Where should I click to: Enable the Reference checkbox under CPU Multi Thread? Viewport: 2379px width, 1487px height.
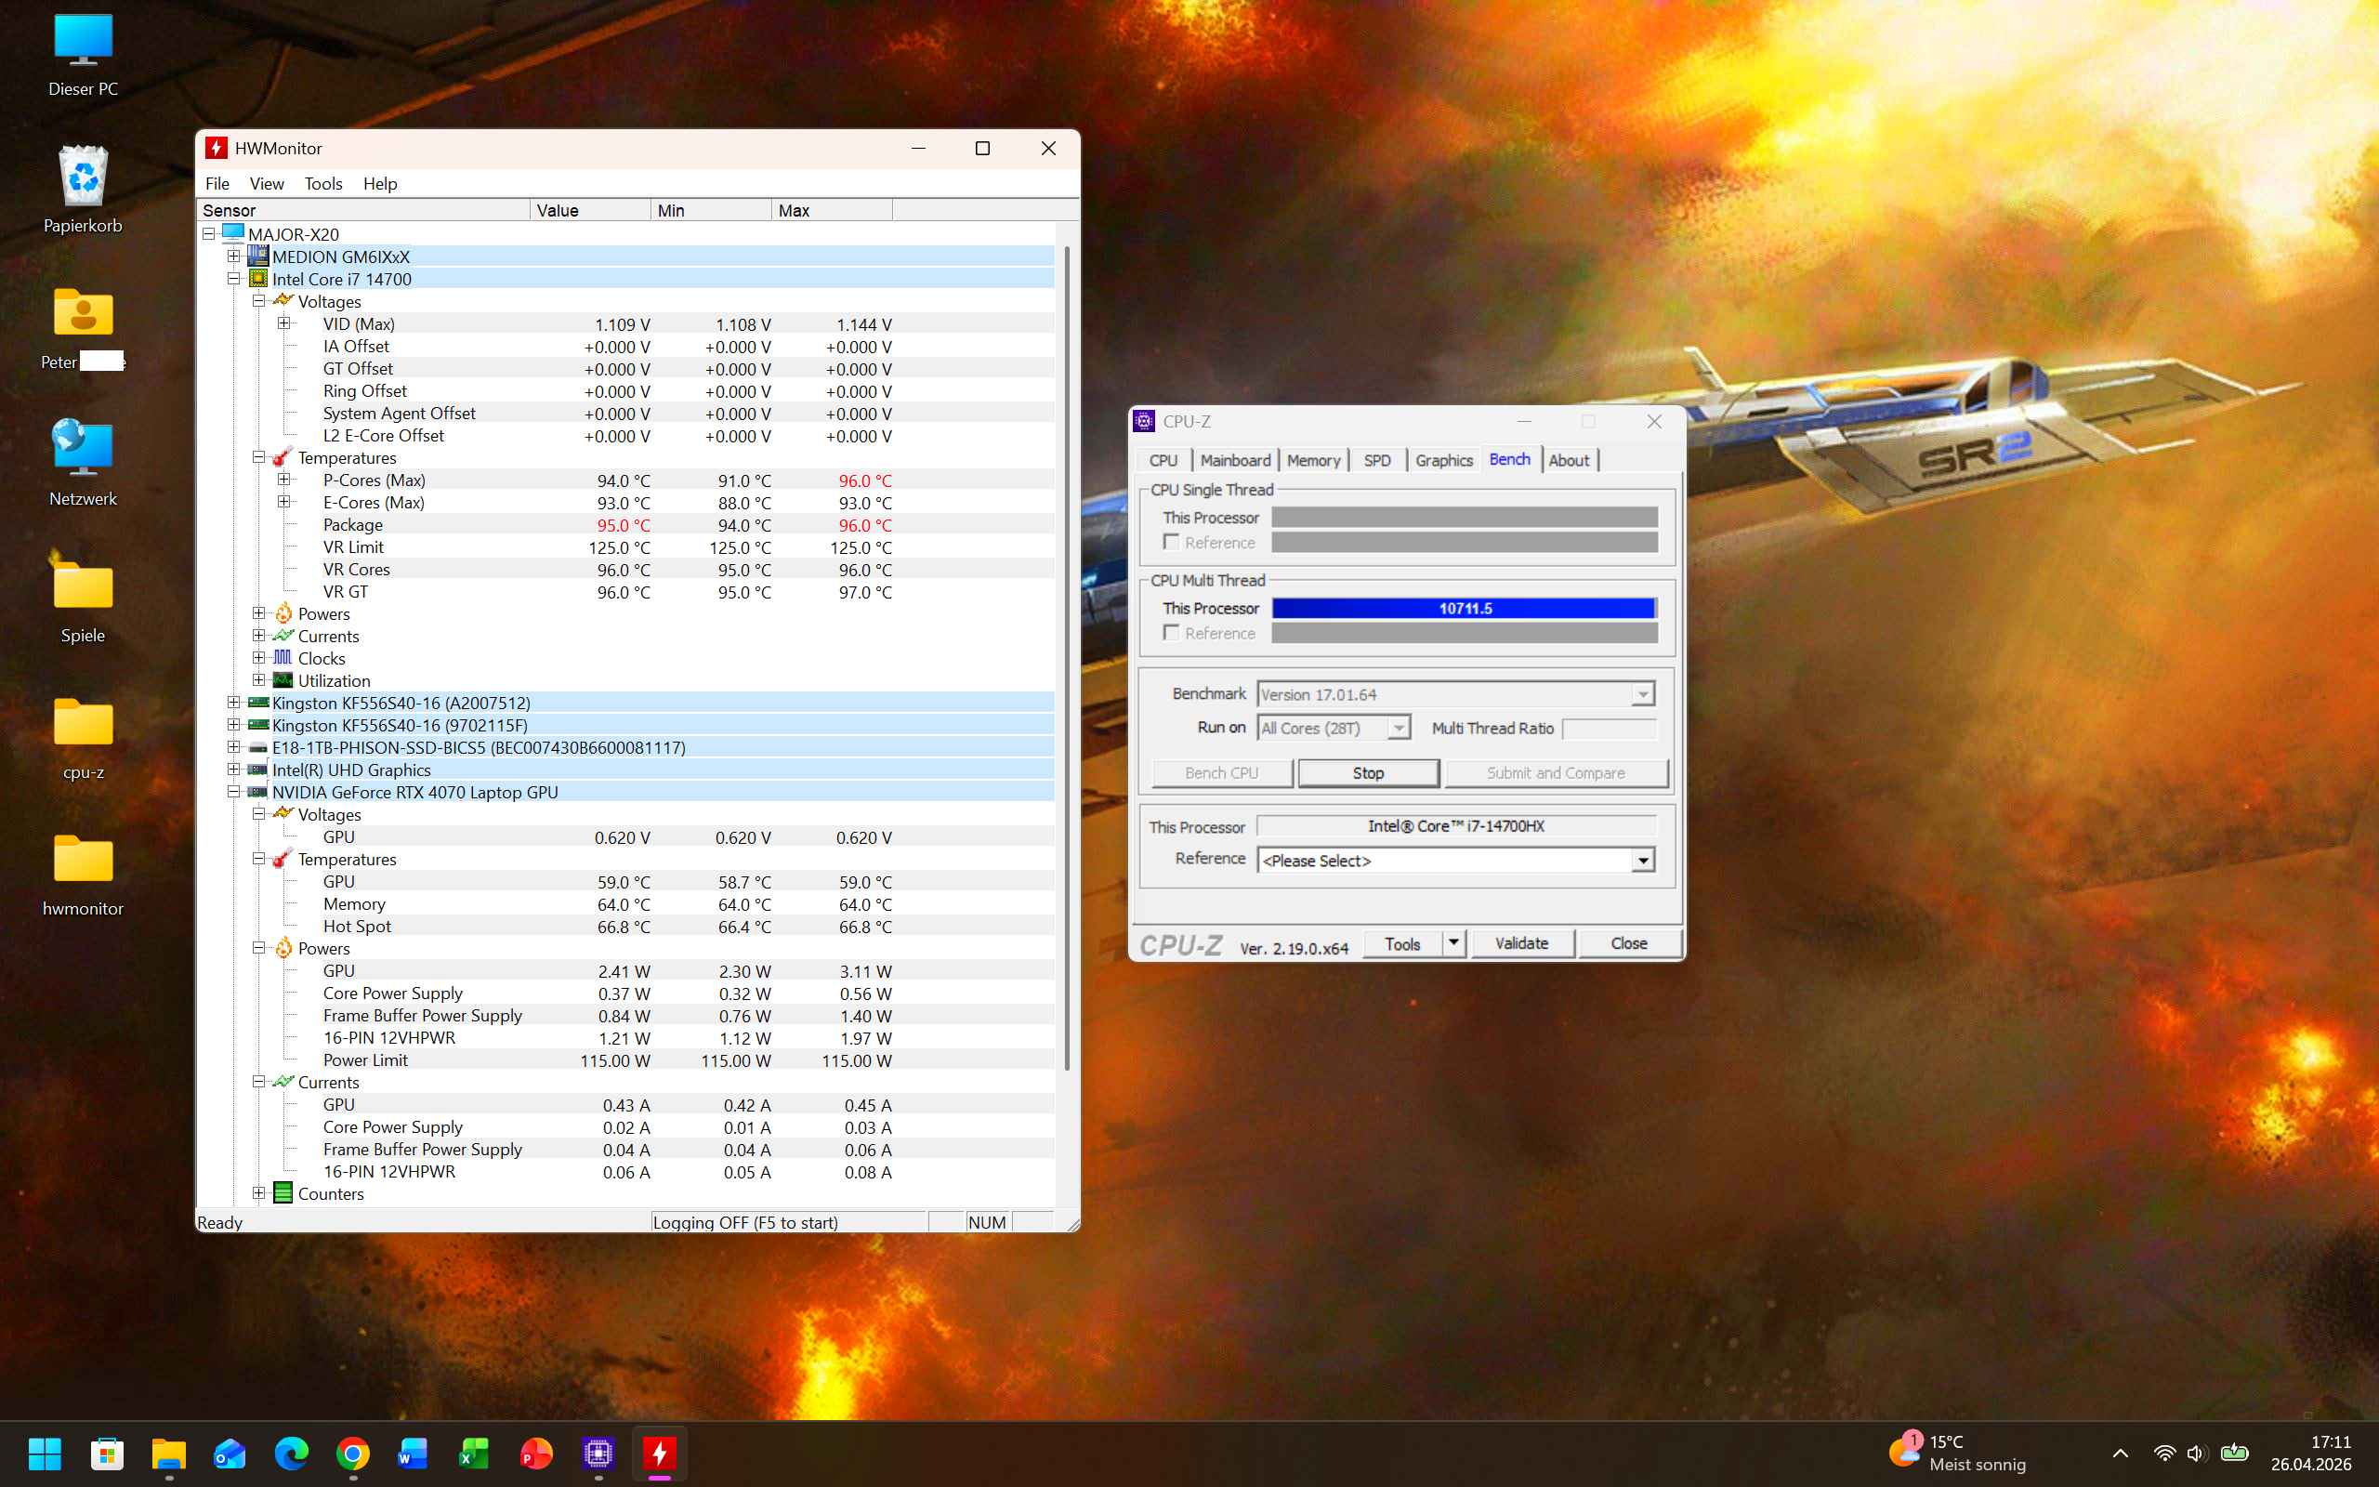coord(1171,632)
